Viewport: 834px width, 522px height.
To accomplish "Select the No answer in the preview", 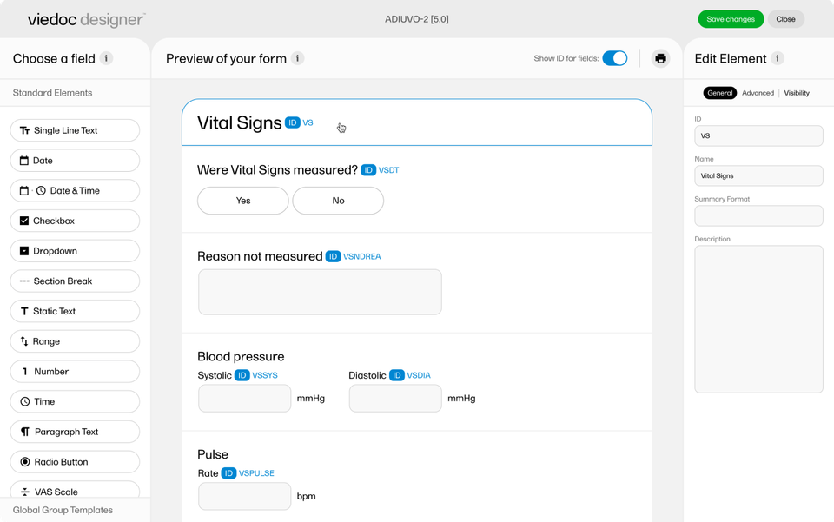I will 338,201.
